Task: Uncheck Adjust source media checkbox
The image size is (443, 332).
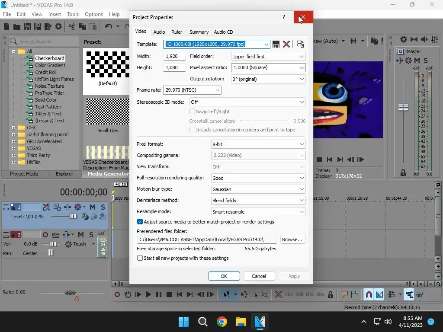Action: tap(140, 222)
